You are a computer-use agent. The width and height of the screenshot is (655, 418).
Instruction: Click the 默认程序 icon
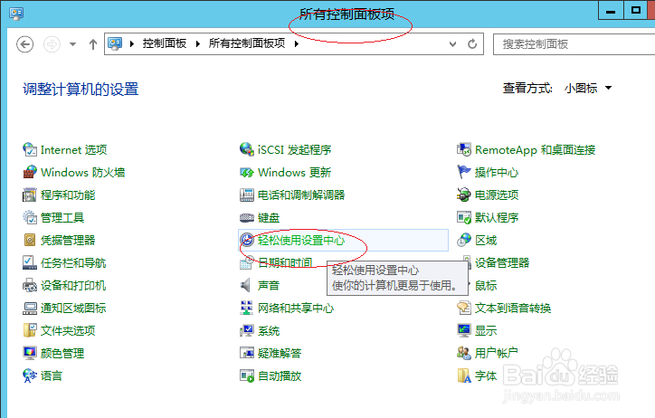(464, 217)
